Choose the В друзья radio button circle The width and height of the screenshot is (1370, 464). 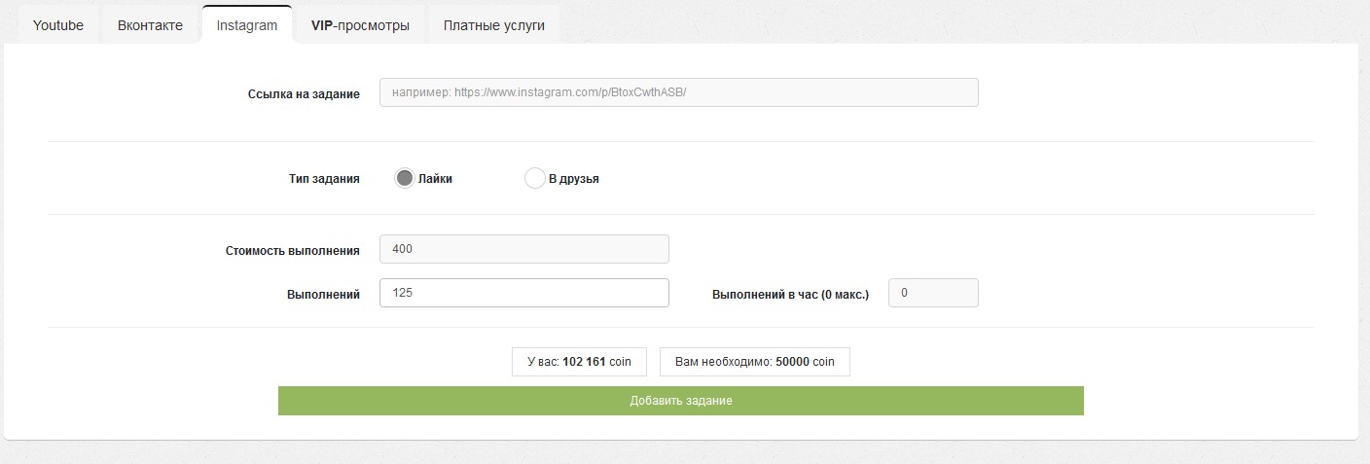click(x=534, y=178)
